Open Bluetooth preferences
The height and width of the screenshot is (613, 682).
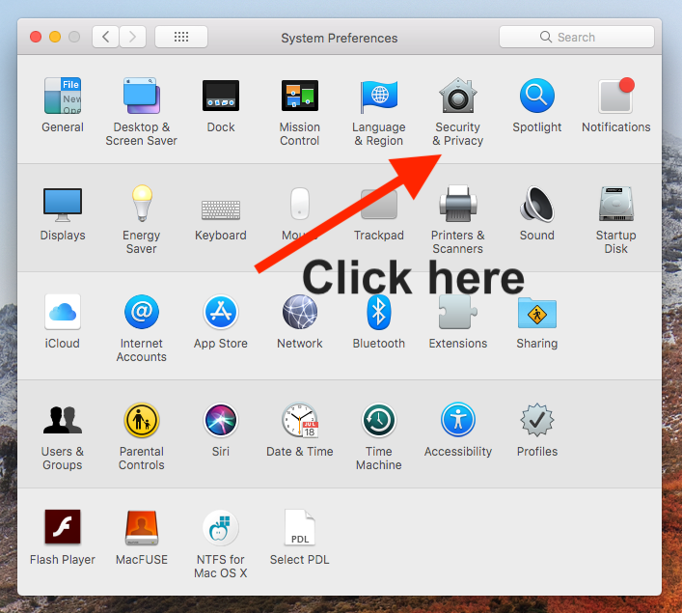click(x=379, y=312)
